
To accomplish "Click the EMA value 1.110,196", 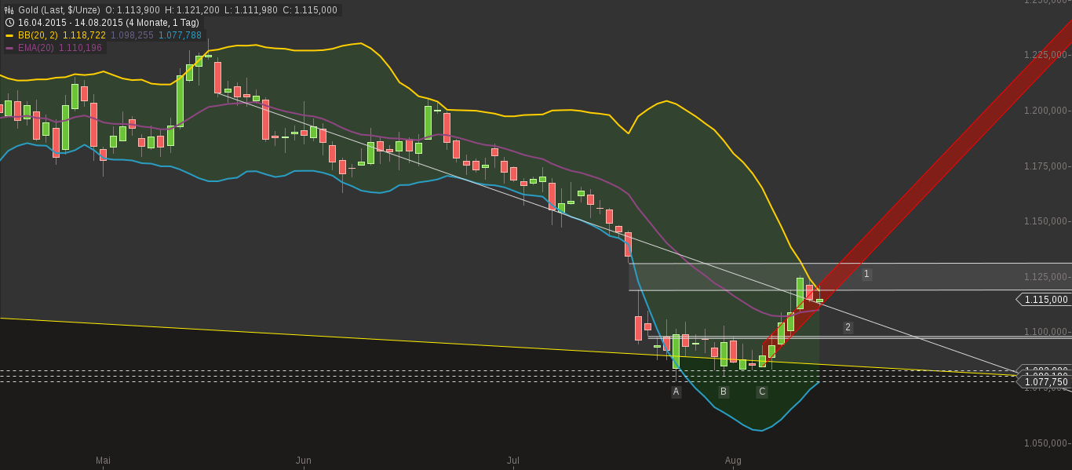I will [x=80, y=48].
